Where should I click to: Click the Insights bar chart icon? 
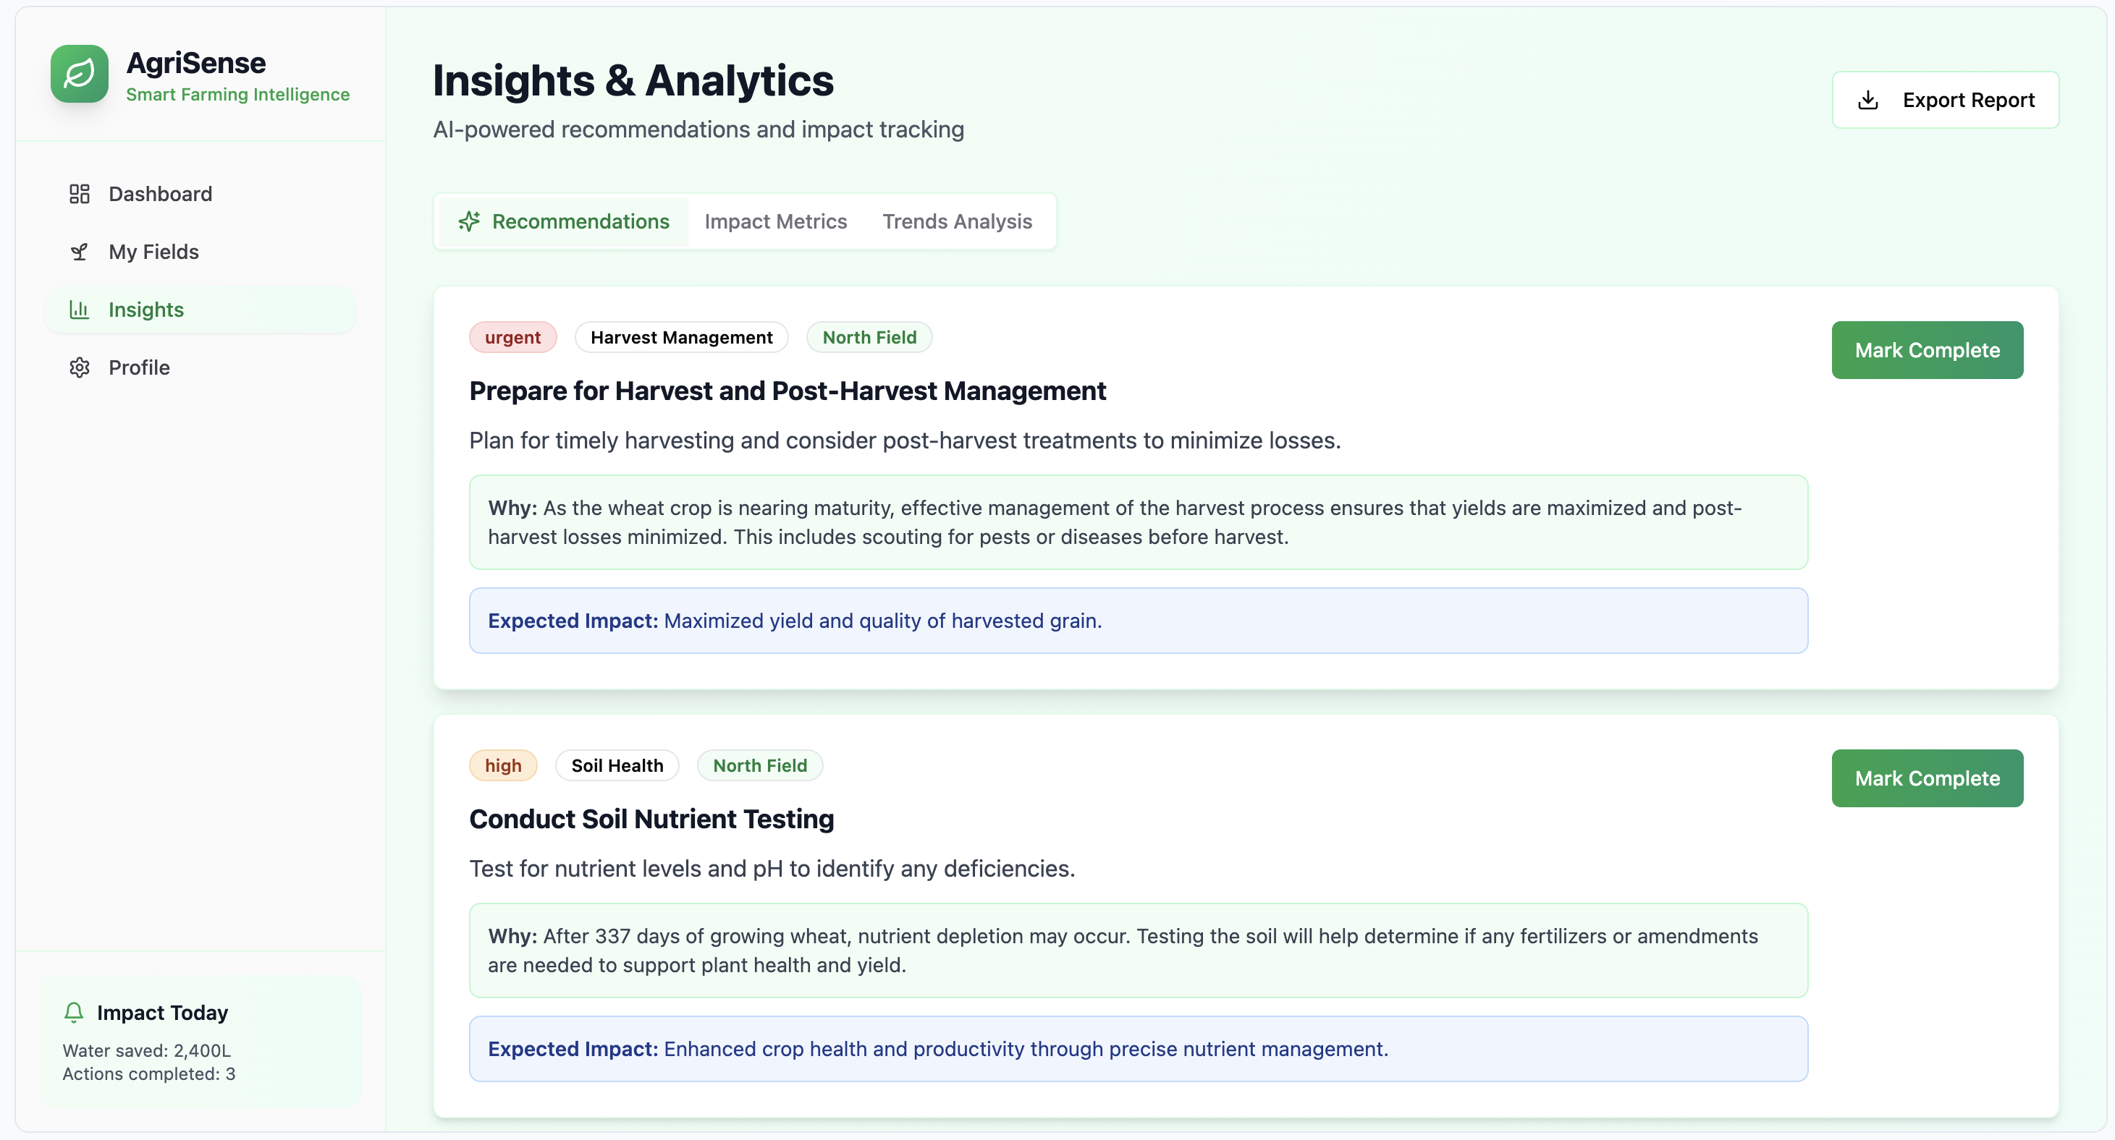(x=80, y=310)
